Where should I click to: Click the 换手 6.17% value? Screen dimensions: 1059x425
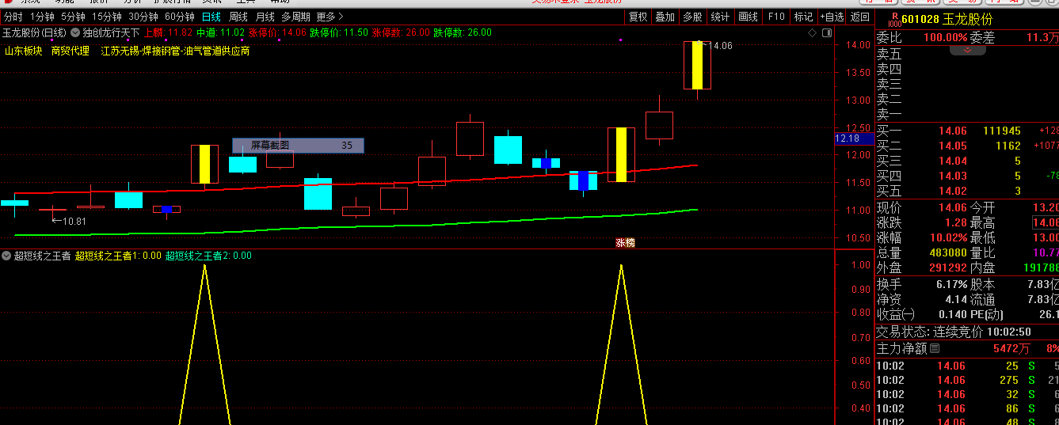pos(951,284)
